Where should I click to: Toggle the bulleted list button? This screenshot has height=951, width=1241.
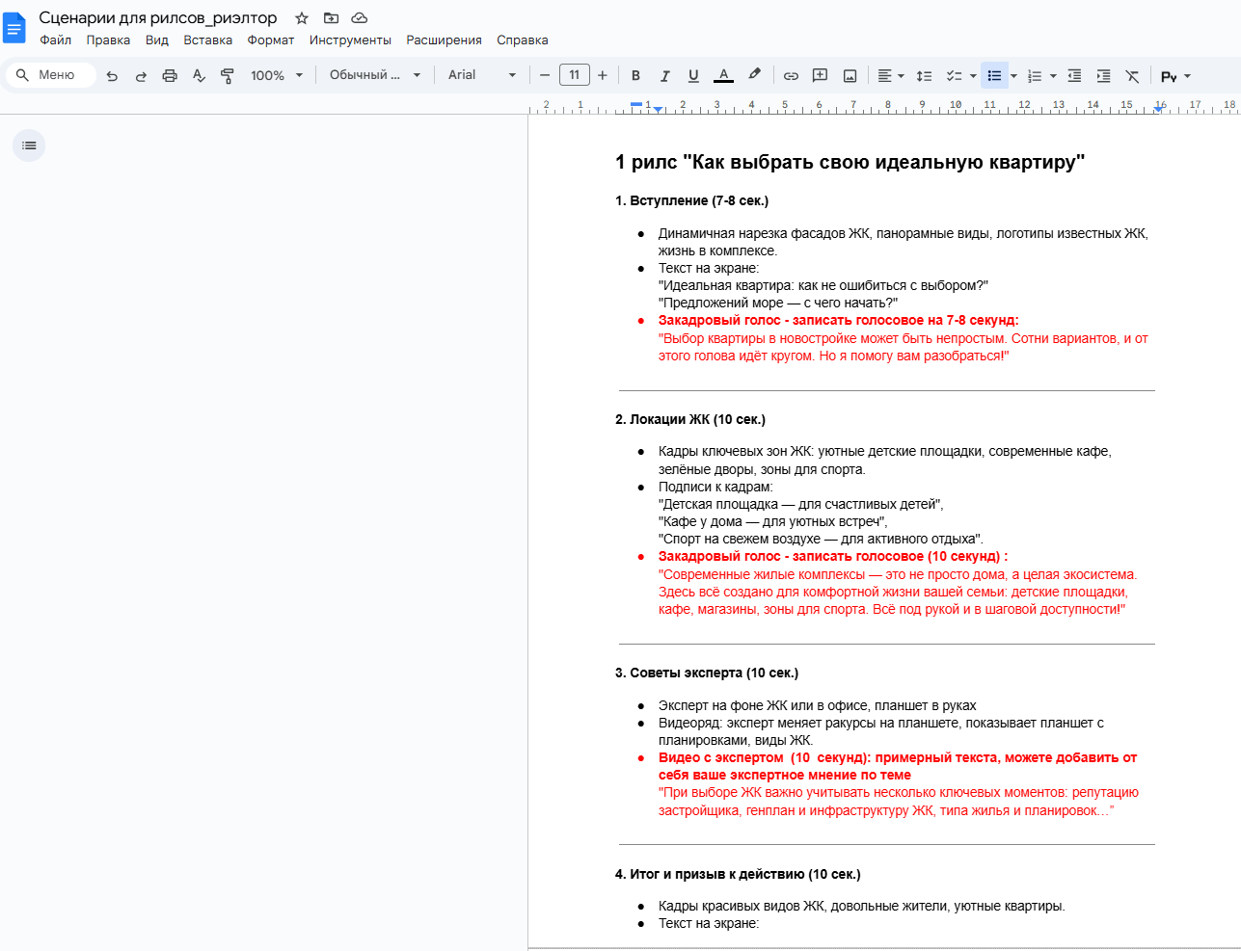[x=994, y=75]
